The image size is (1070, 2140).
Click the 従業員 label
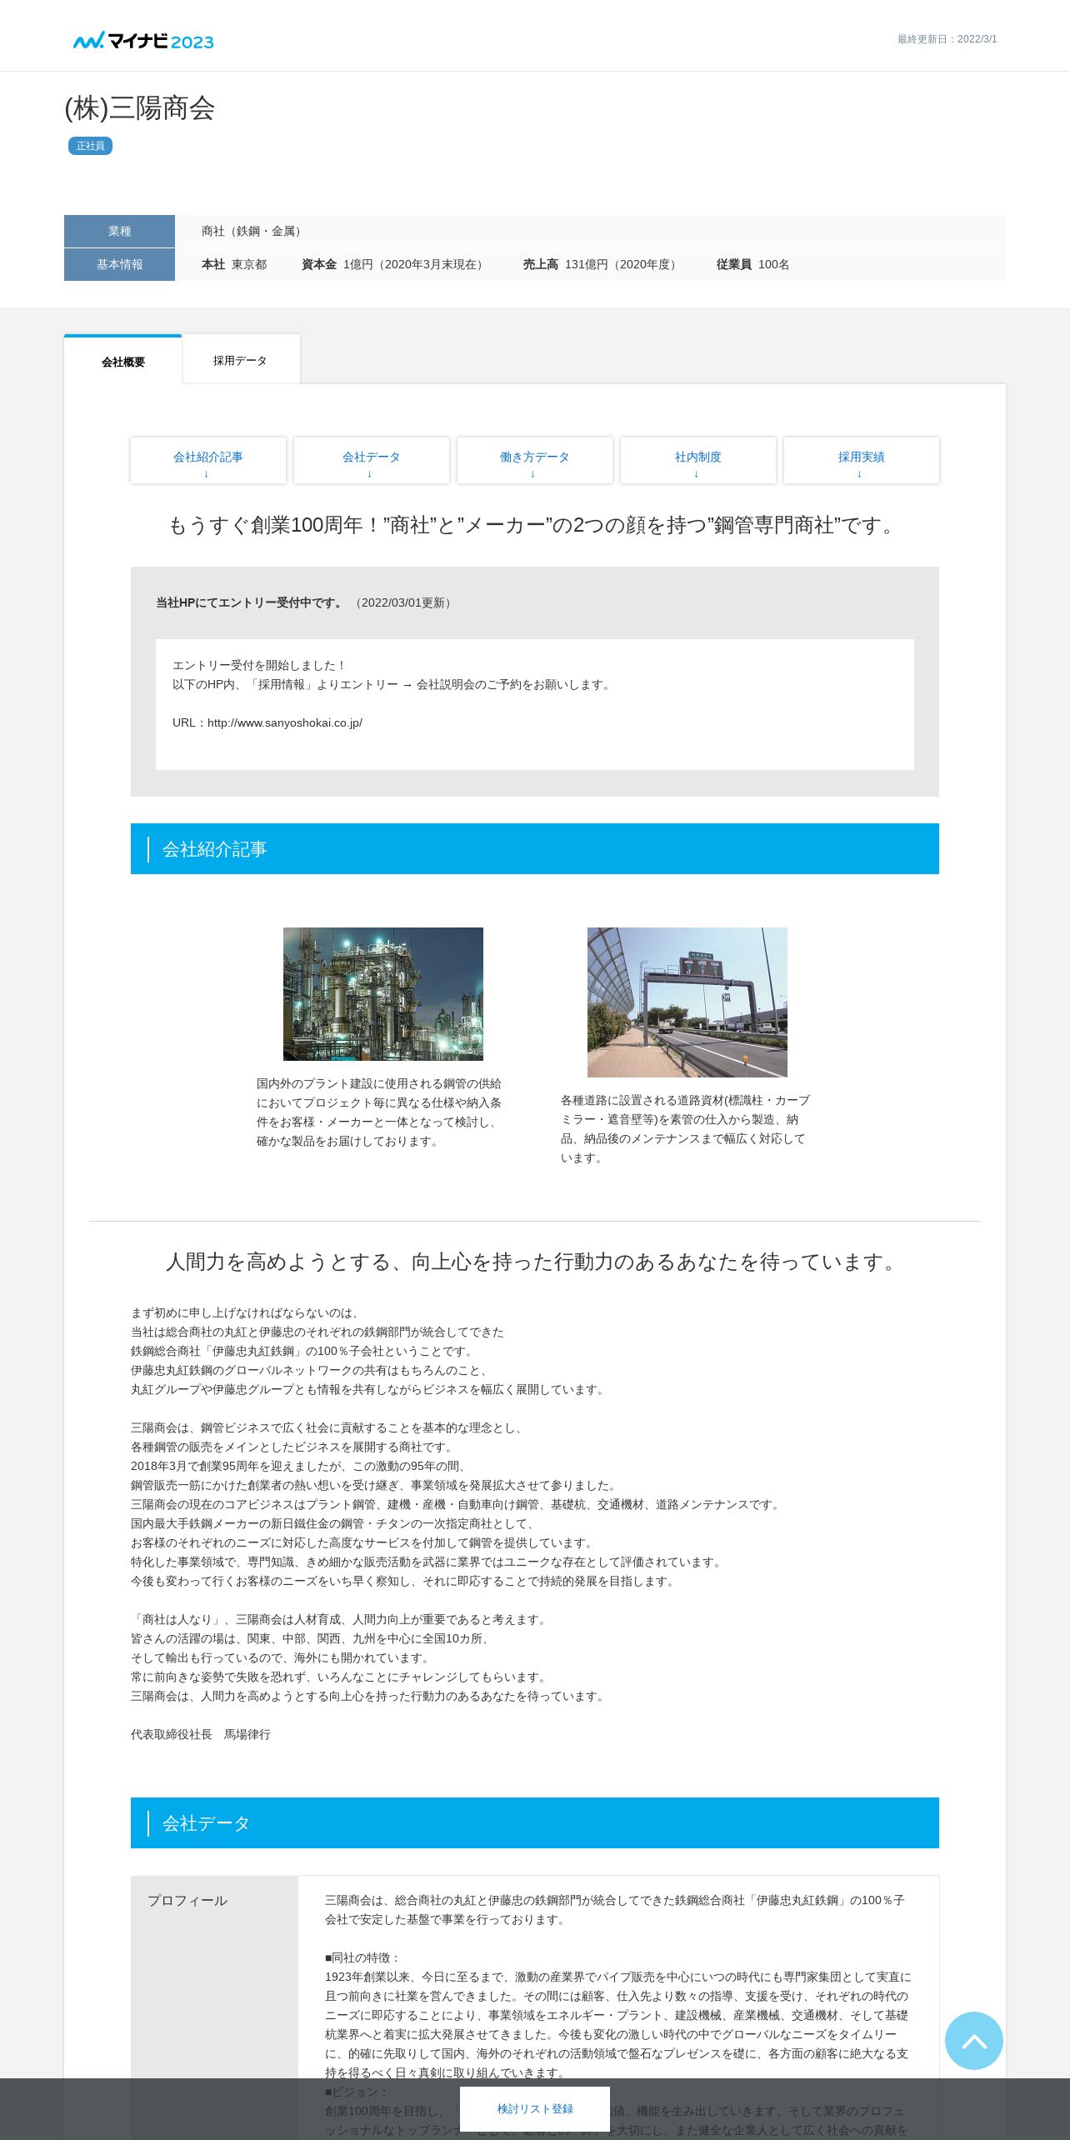[733, 264]
